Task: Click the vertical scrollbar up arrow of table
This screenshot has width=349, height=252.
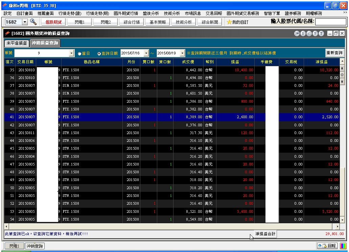Action: 342,61
